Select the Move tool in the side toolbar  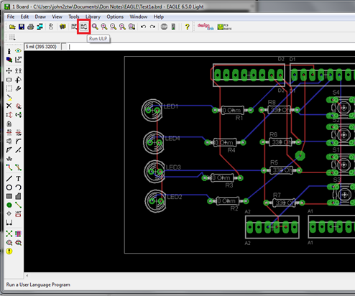pyautogui.click(x=9, y=71)
